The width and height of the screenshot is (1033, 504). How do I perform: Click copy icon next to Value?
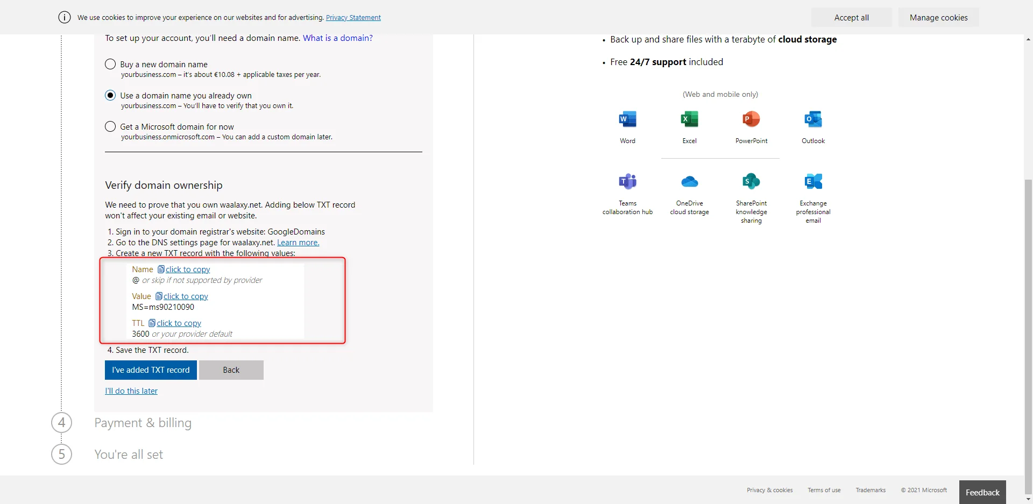pyautogui.click(x=159, y=296)
